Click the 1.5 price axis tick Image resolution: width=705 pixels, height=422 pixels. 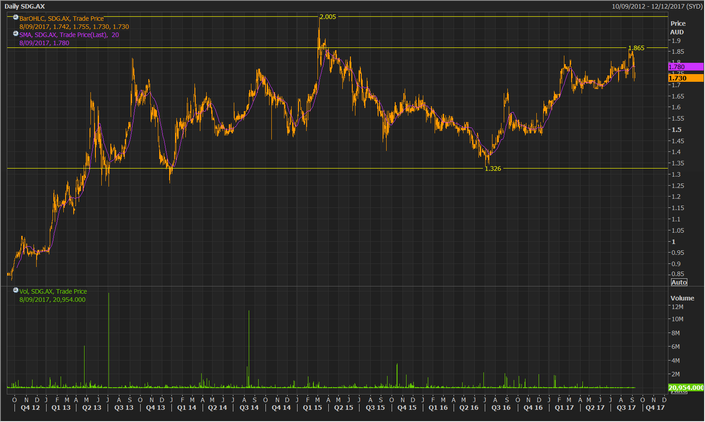[676, 130]
